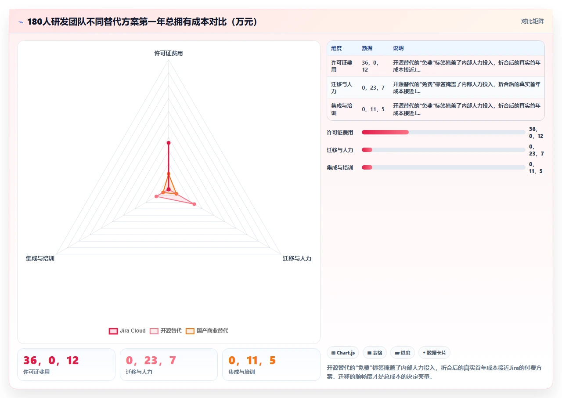
Task: Click table cell 许可证费用 in 维度 column
Action: (x=342, y=66)
